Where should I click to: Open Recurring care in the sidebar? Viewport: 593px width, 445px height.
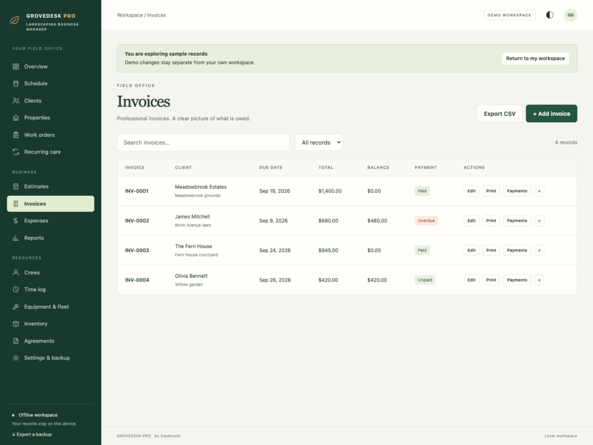(x=51, y=152)
